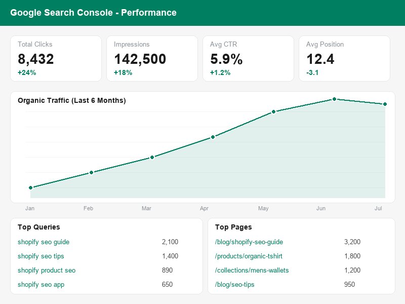Click the Impressions card label
Viewport: 405px width, 304px height.
(x=132, y=45)
